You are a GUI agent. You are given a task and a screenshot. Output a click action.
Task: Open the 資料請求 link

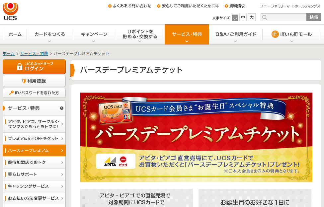pos(237,6)
